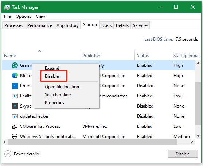
Task: Collapse view with Fewer details arrow icon
Action: tap(8, 154)
